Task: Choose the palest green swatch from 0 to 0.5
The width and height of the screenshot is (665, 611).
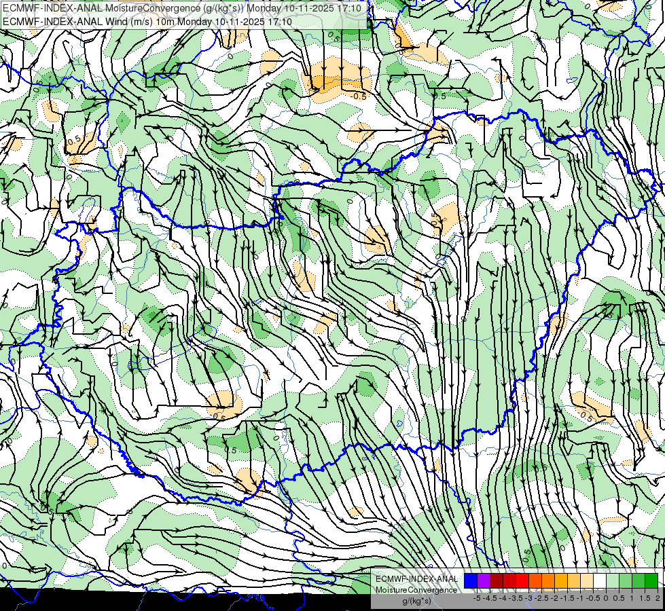Action: tap(613, 581)
